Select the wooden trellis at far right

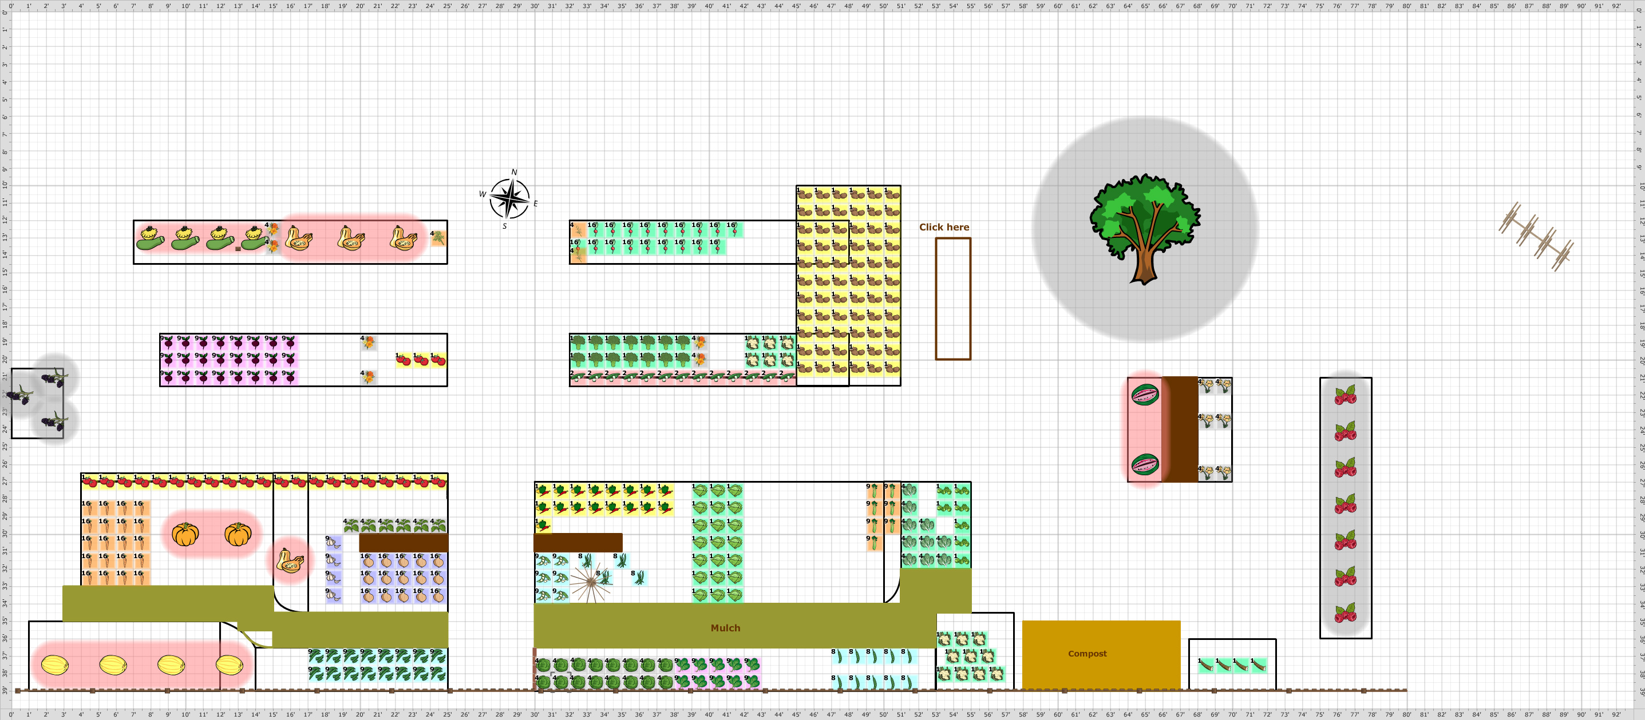pyautogui.click(x=1536, y=237)
